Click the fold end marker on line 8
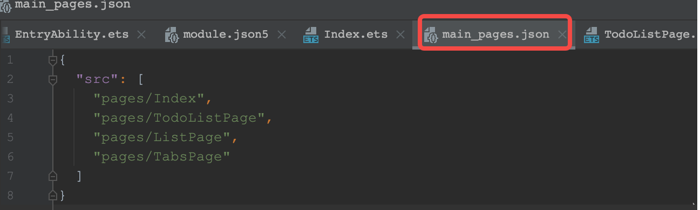Screen dimensions: 700x210 point(53,194)
